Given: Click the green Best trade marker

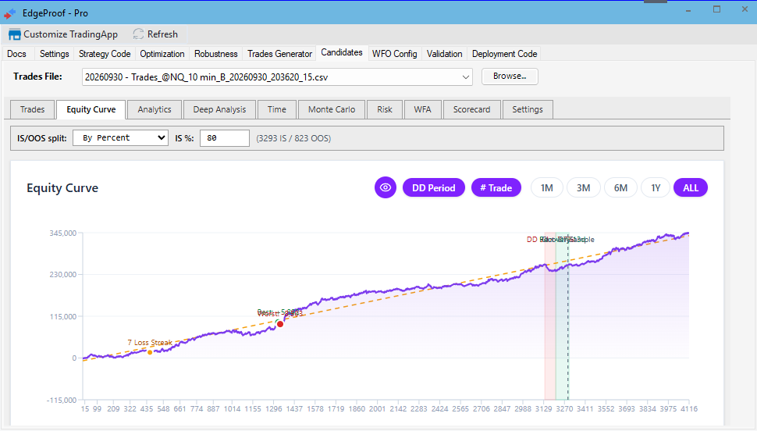Looking at the screenshot, I should 277,322.
